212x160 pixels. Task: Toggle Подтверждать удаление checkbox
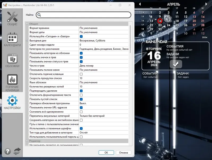click(81, 91)
